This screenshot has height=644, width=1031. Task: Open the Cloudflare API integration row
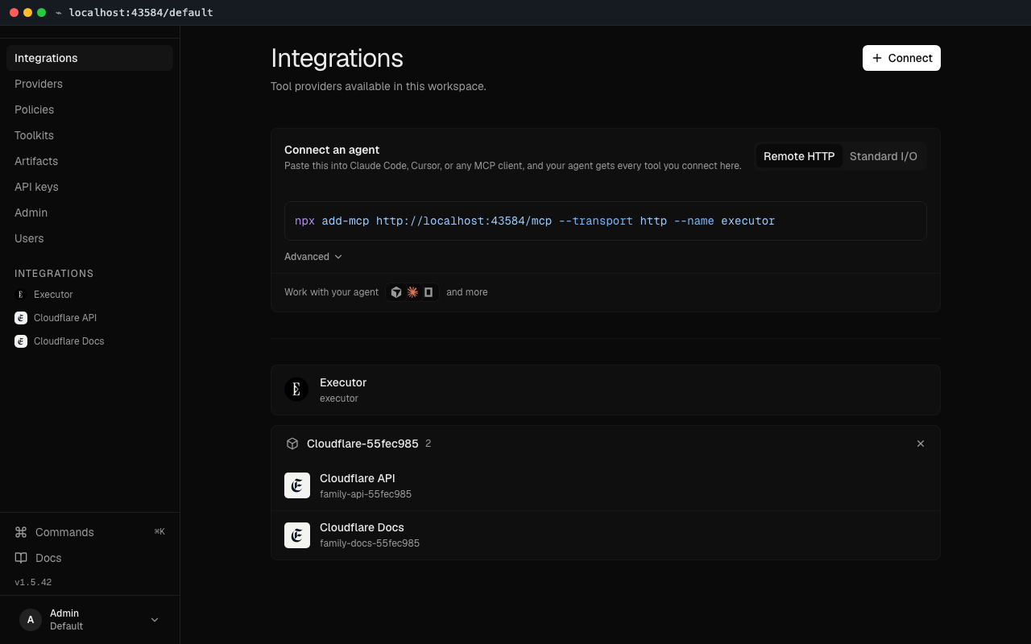pyautogui.click(x=606, y=485)
